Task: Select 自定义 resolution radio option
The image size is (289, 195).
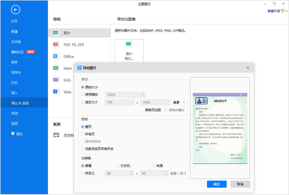Action: tap(83, 173)
